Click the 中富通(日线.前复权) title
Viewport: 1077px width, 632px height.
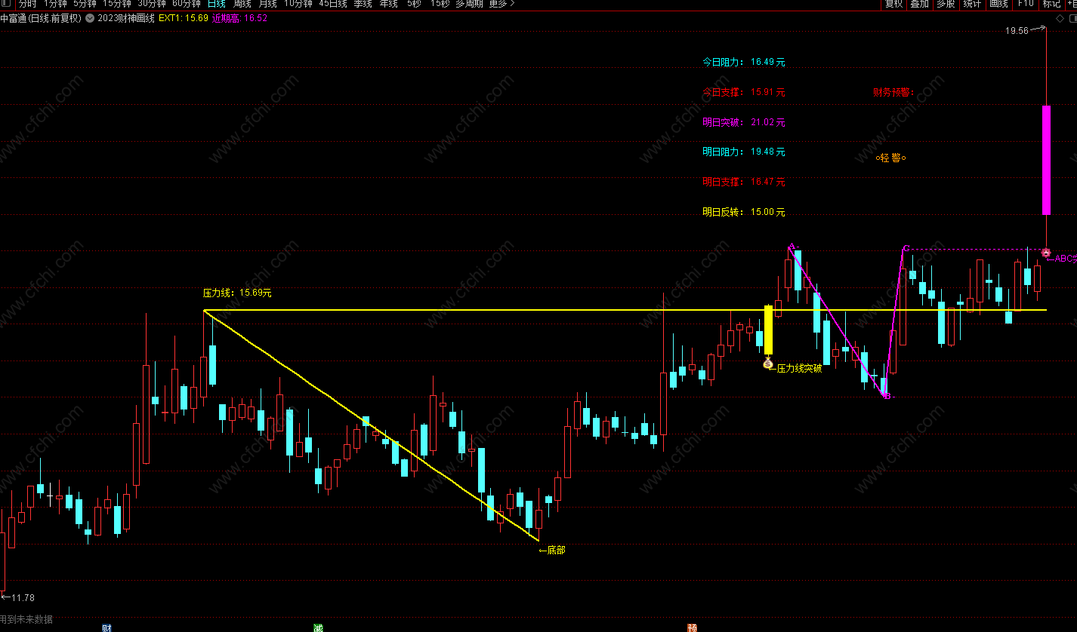click(41, 18)
